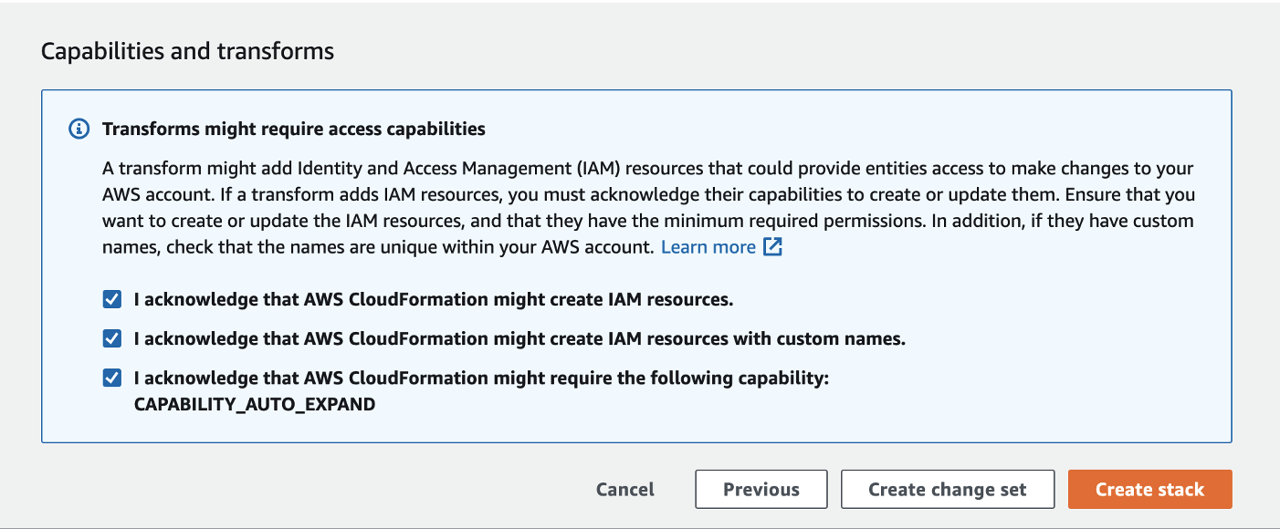Click the 'Capabilities and transforms' section heading

(x=187, y=51)
